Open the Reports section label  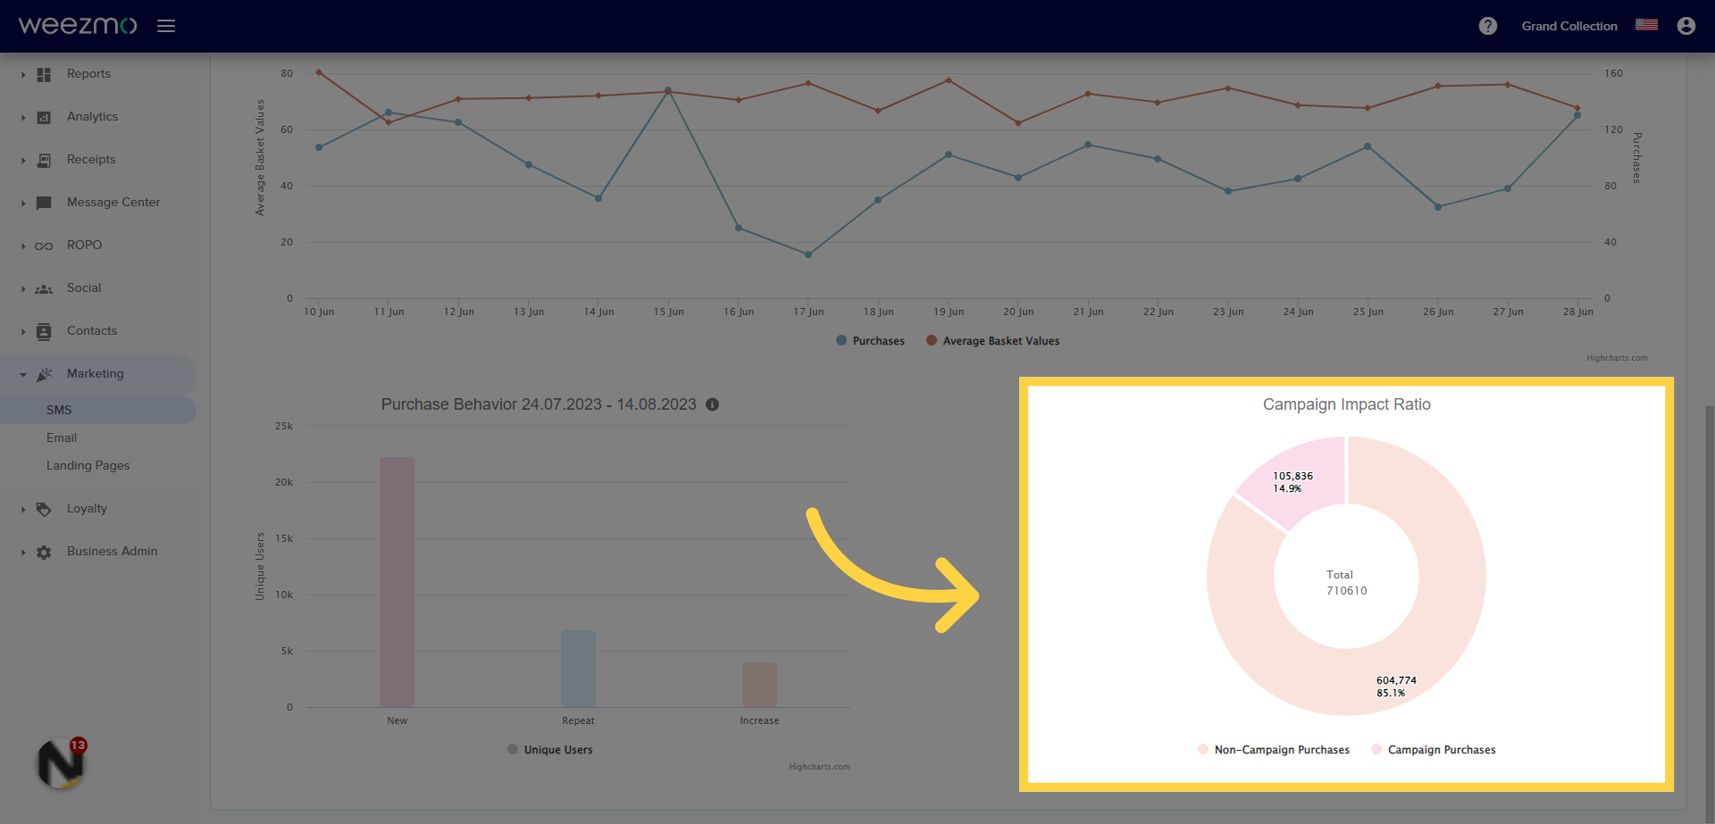(88, 73)
